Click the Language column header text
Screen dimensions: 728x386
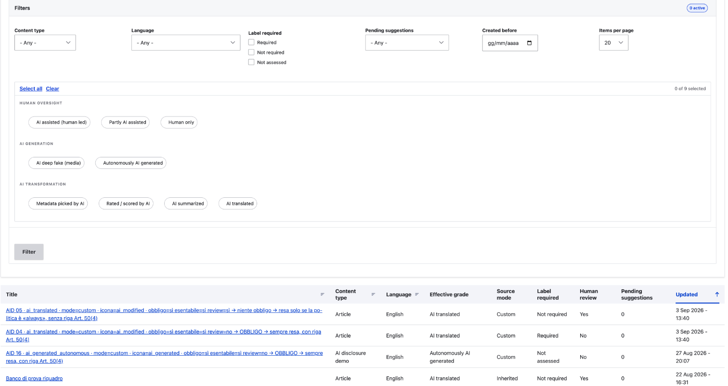(x=399, y=295)
